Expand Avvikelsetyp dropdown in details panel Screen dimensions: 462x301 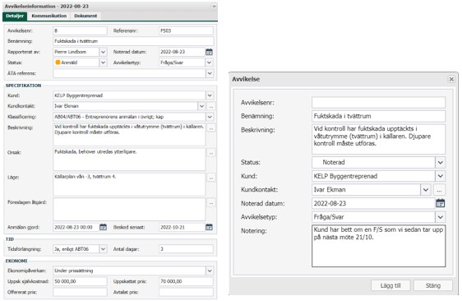[x=209, y=63]
